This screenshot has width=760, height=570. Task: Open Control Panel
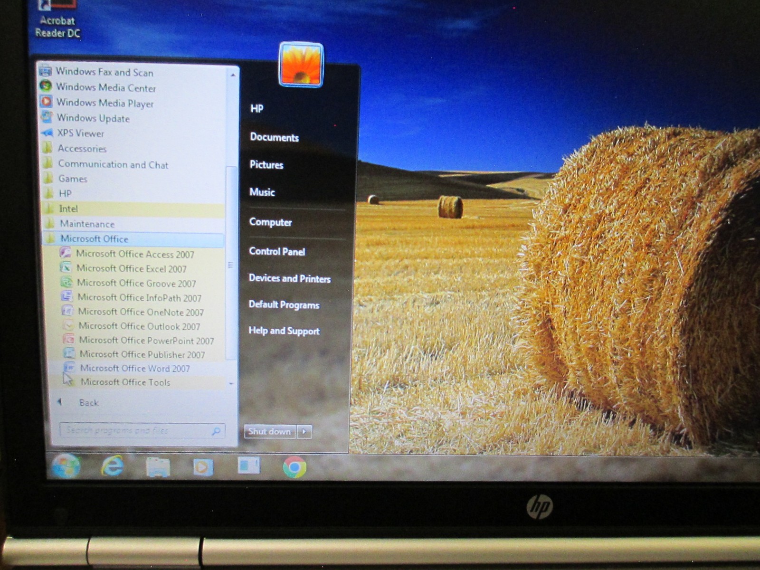tap(277, 251)
